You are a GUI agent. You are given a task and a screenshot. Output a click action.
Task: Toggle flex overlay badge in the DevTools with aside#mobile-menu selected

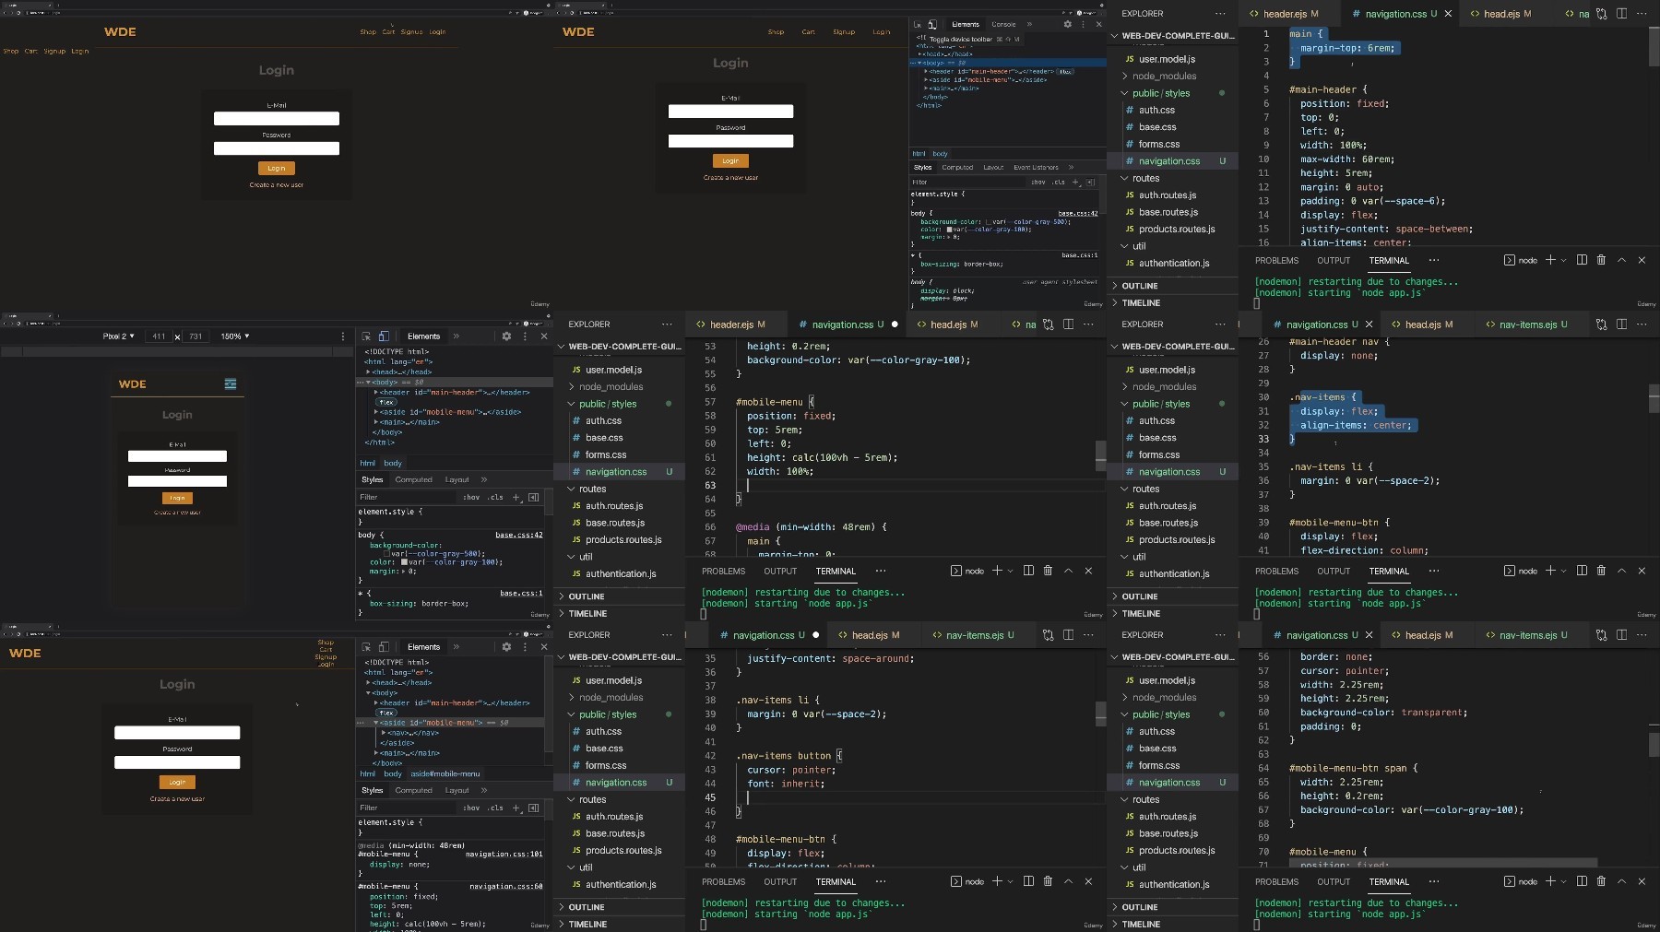tap(386, 713)
